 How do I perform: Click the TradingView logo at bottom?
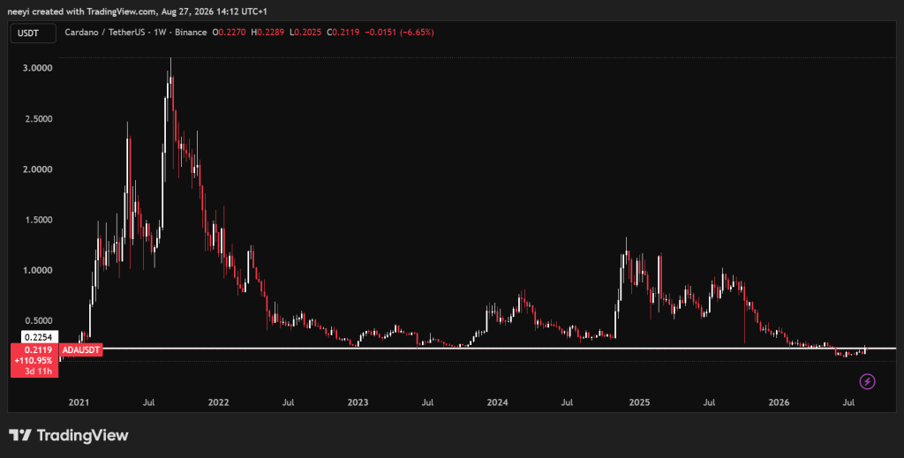click(x=69, y=436)
